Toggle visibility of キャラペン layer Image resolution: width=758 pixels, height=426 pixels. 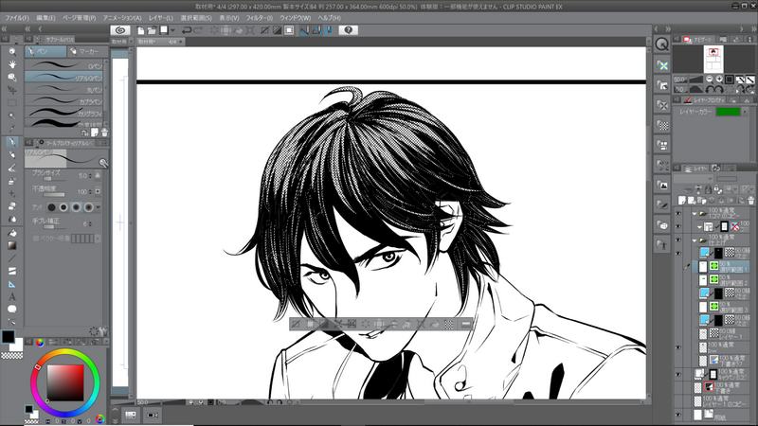point(677,374)
